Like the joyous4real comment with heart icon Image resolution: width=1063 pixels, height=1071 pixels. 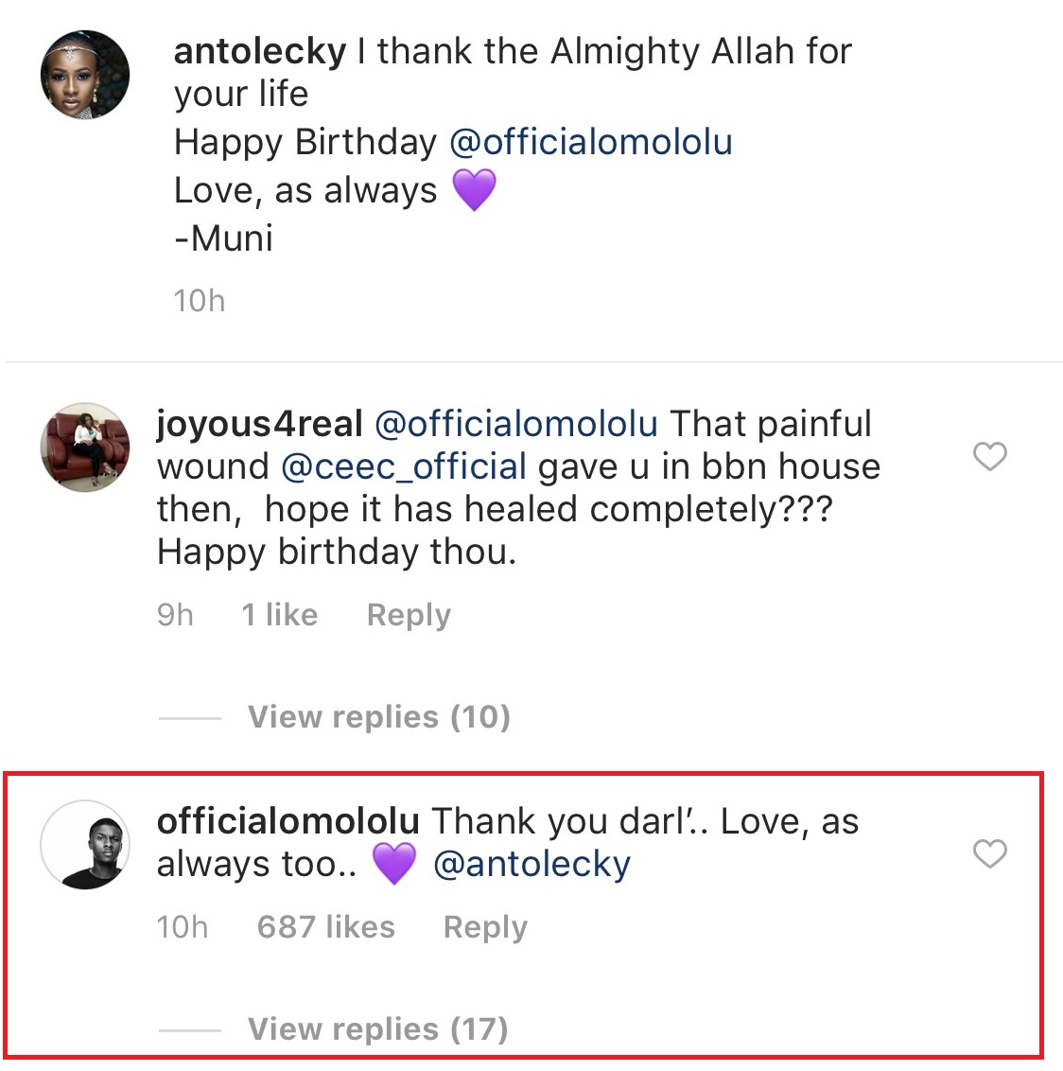(990, 457)
